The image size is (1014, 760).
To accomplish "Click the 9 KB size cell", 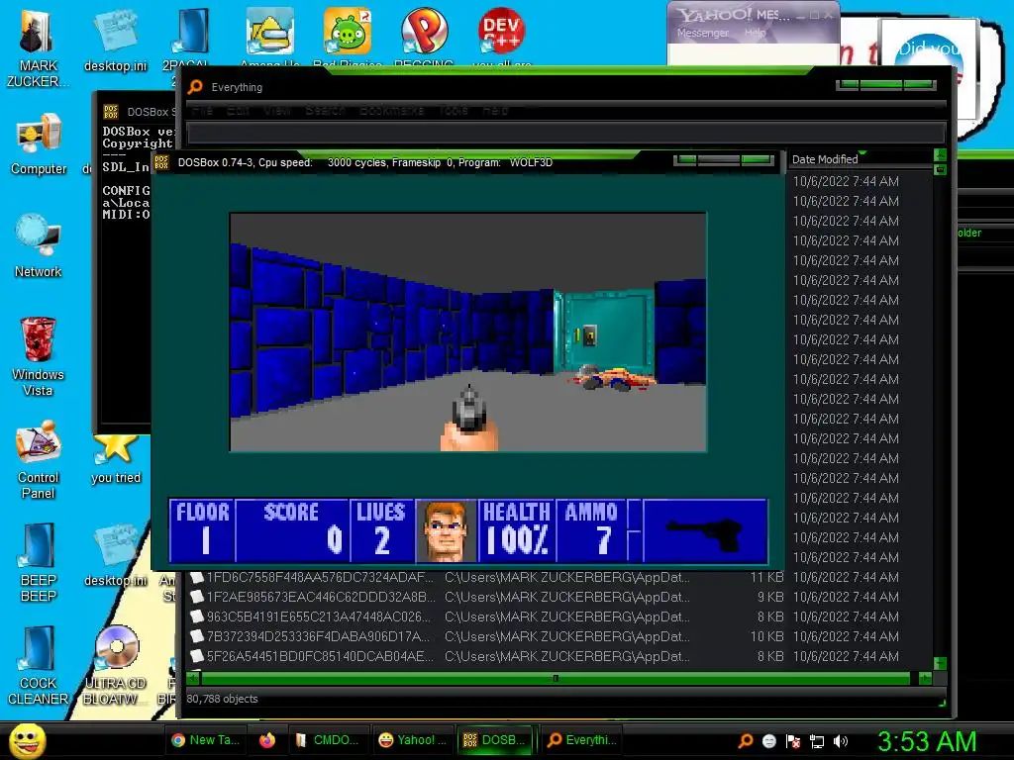I will click(x=770, y=597).
